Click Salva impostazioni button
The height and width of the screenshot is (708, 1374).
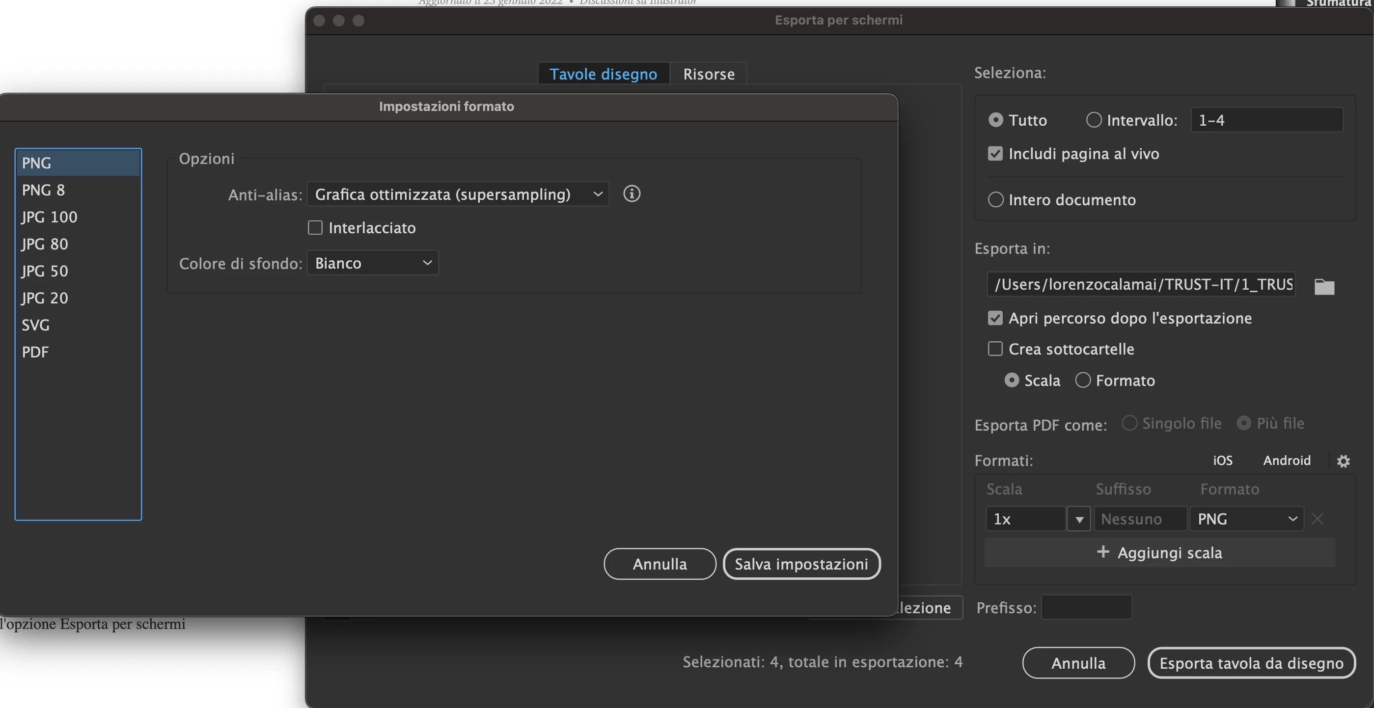[x=801, y=564]
